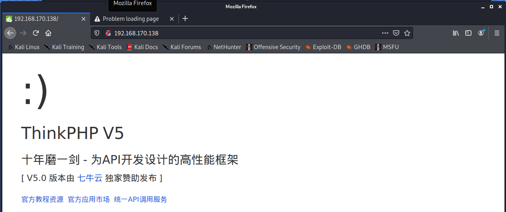This screenshot has width=506, height=212.
Task: Switch to the 192.168.170.138/ tab
Action: [46, 18]
